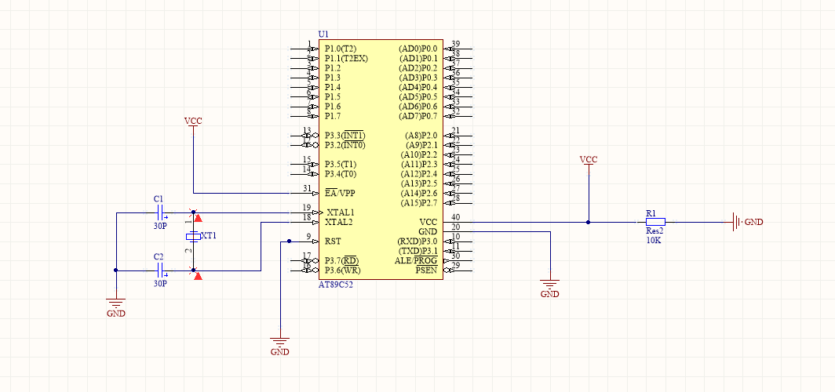The height and width of the screenshot is (392, 835).
Task: Click the P1.1(T2EX) pin label
Action: tap(346, 59)
